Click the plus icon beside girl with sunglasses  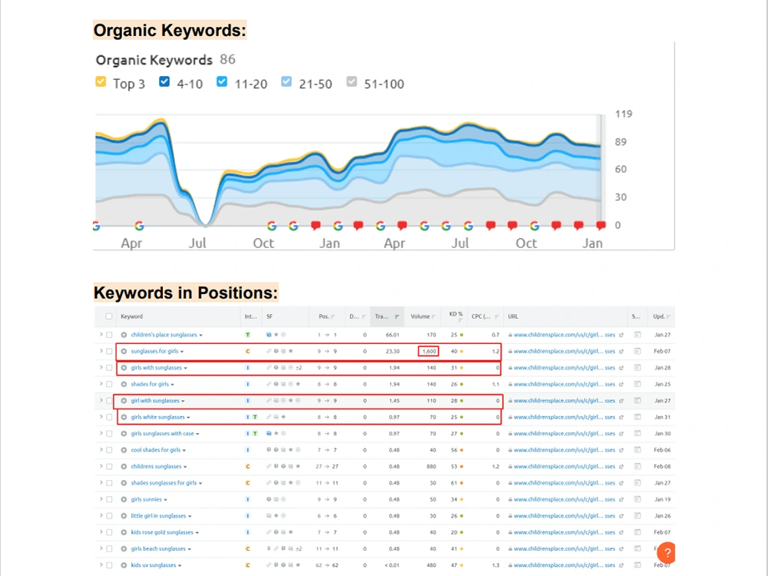click(124, 401)
